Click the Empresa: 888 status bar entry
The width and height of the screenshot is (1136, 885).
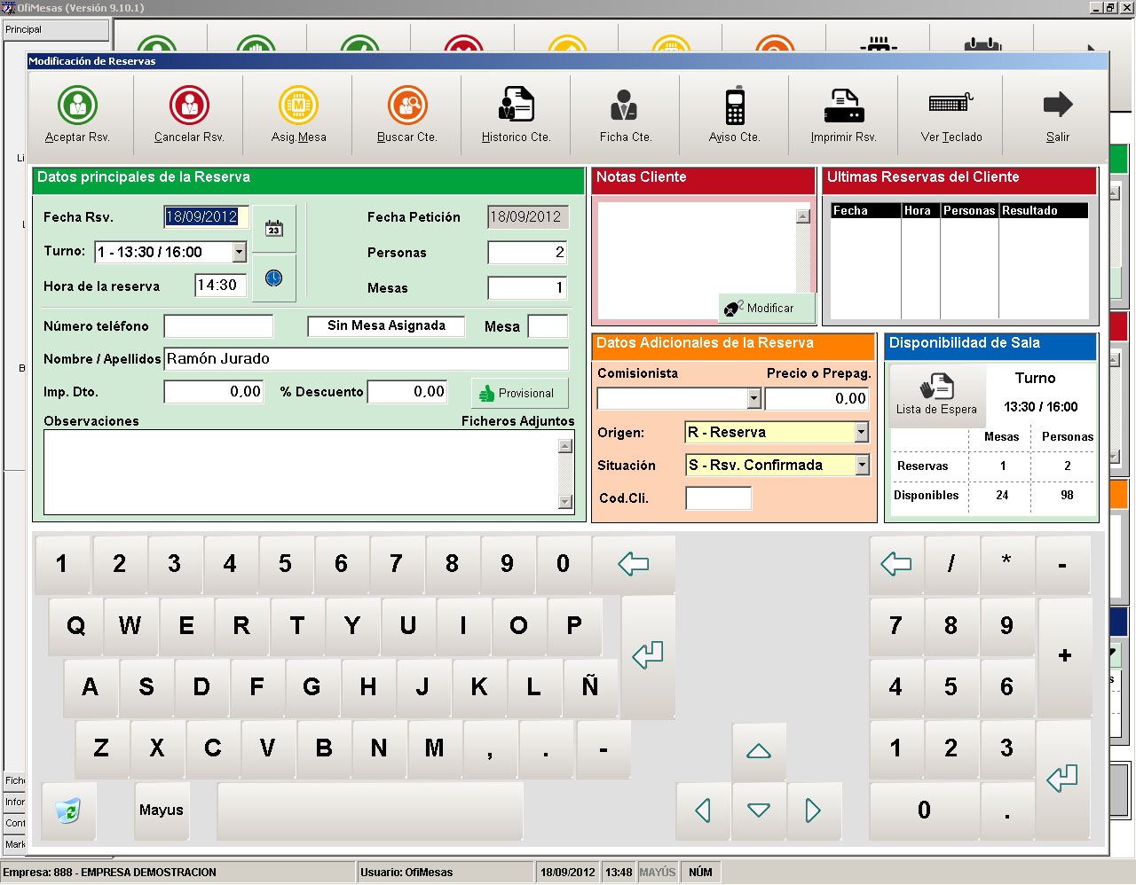tap(177, 873)
